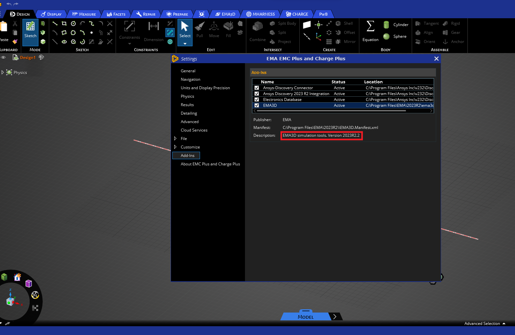Open General settings page
Image resolution: width=515 pixels, height=335 pixels.
pos(188,71)
